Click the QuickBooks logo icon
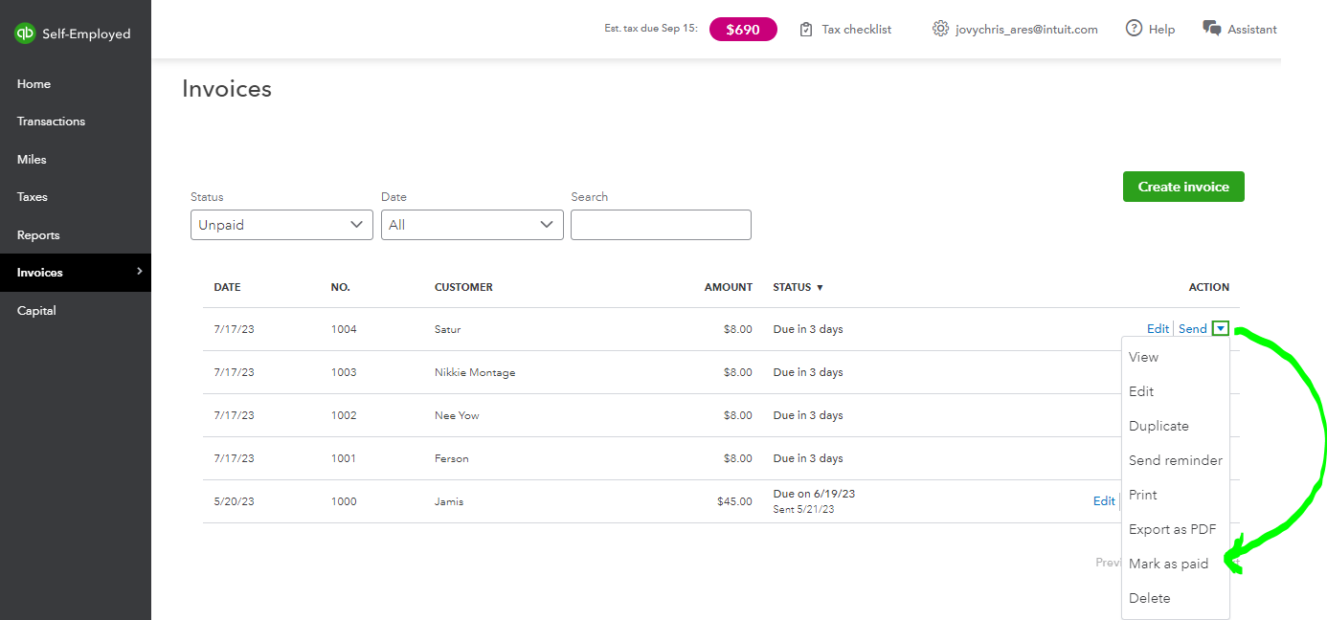The width and height of the screenshot is (1327, 620). (25, 33)
